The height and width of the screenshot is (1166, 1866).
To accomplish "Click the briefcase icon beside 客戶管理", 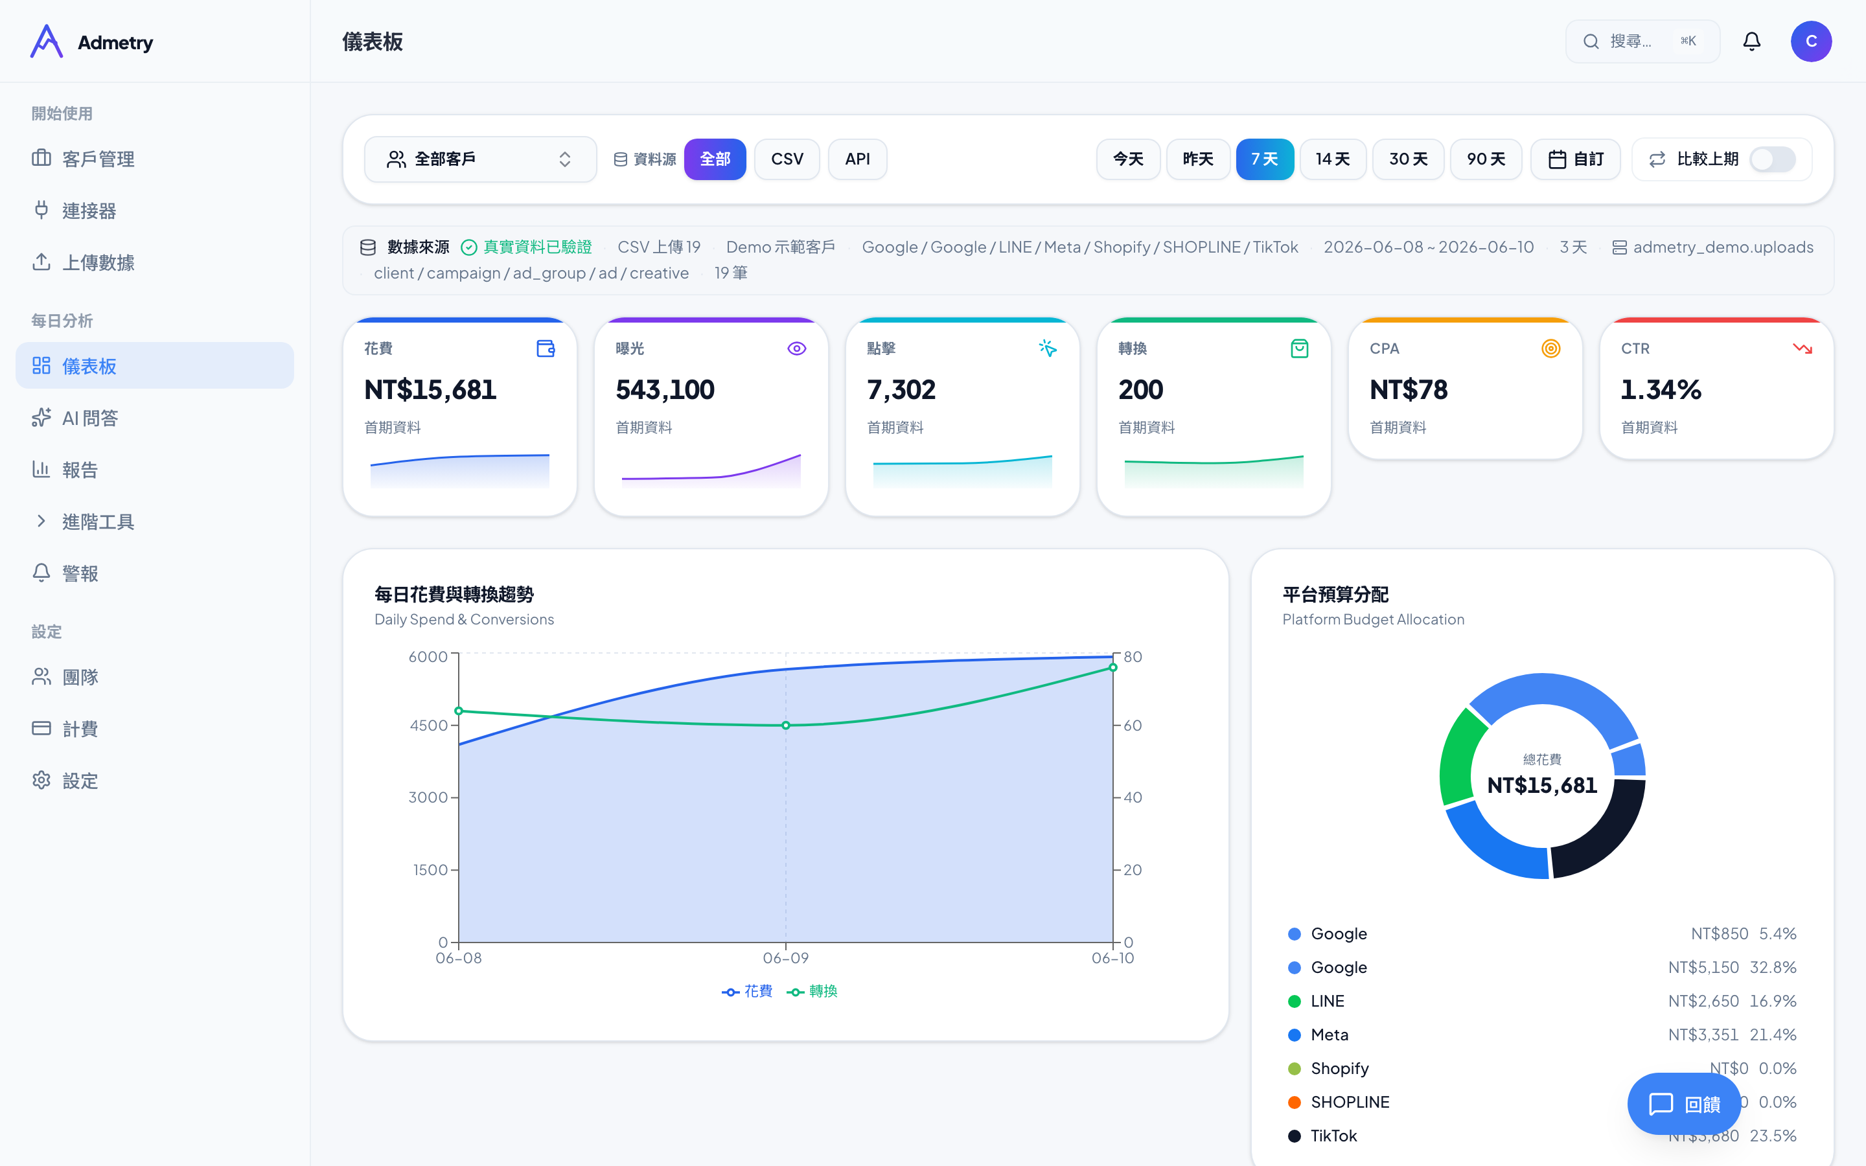I will [x=41, y=158].
